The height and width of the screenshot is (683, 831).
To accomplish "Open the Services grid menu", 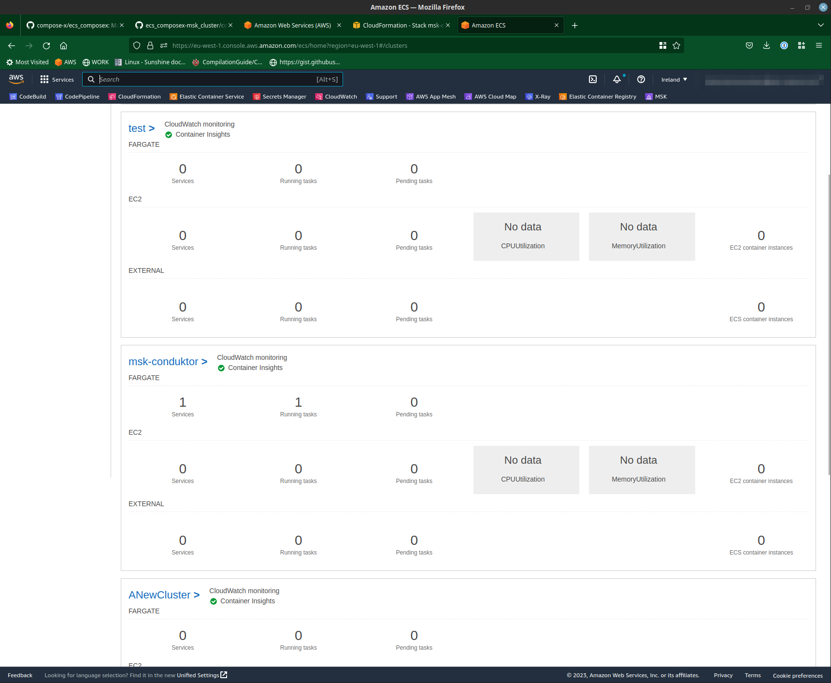I will [x=57, y=79].
